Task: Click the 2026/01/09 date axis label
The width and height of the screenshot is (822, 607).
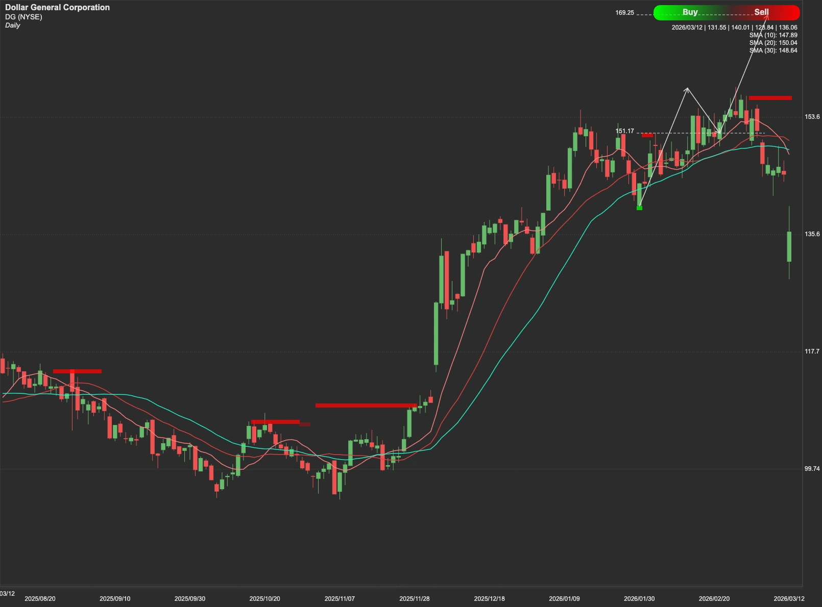Action: pyautogui.click(x=564, y=599)
